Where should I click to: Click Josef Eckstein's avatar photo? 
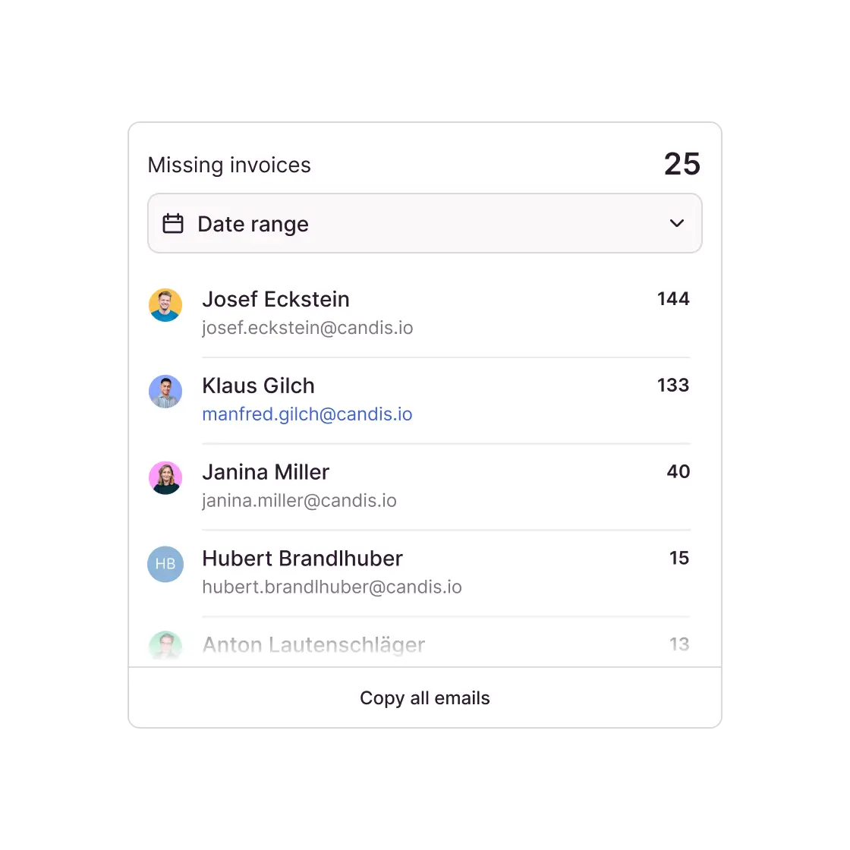165,305
